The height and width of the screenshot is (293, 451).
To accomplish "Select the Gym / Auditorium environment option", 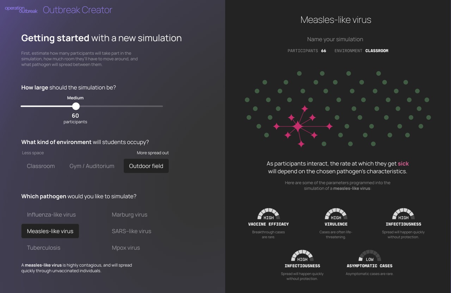I will 92,166.
